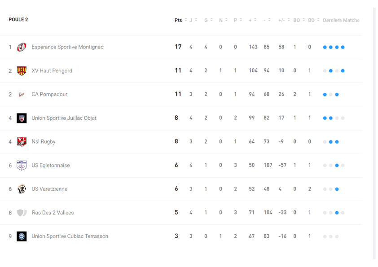Image resolution: width=378 pixels, height=267 pixels.
Task: Sort standings by the G column
Action: [208, 20]
